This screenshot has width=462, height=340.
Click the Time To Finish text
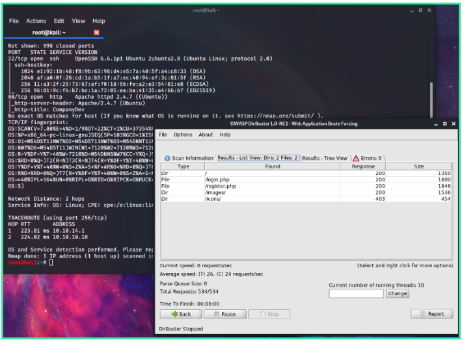(x=189, y=304)
